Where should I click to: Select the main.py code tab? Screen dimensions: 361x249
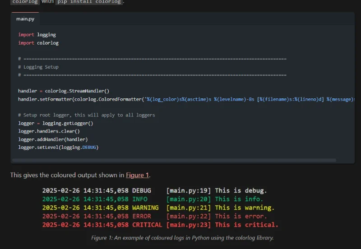tap(25, 19)
